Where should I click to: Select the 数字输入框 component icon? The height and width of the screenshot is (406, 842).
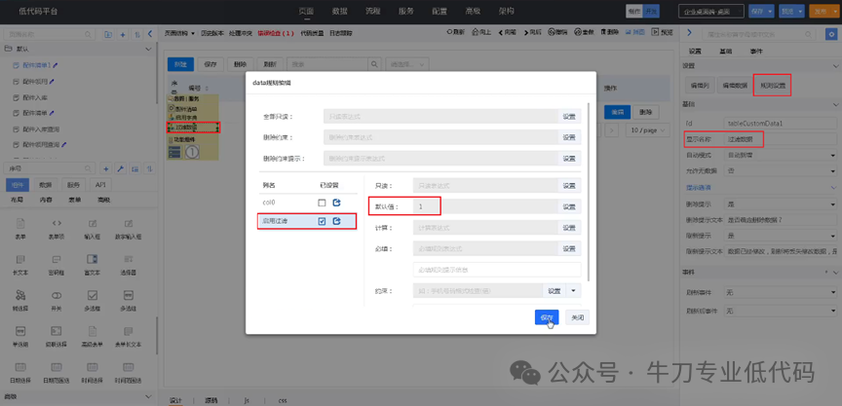pos(129,223)
